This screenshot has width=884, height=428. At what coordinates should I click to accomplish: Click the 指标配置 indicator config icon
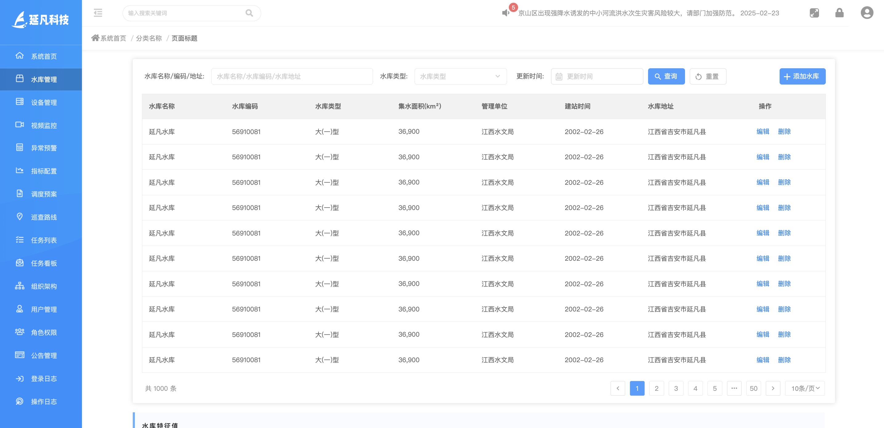(20, 171)
